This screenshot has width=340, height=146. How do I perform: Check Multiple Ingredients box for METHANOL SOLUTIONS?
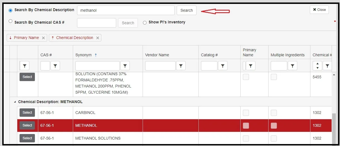coord(274,138)
